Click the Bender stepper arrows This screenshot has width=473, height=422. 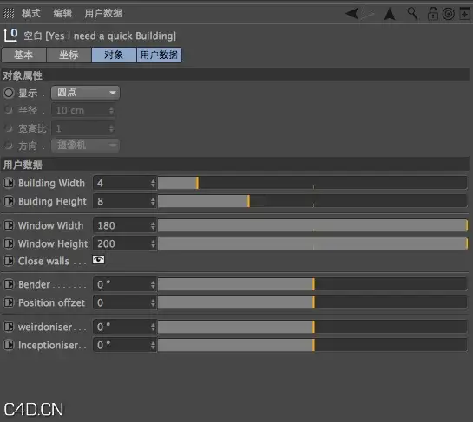click(x=153, y=284)
